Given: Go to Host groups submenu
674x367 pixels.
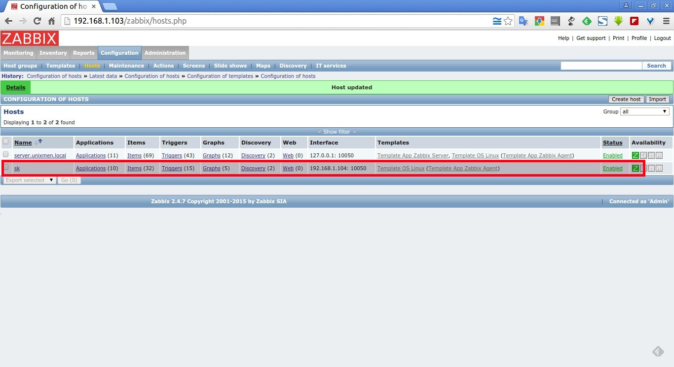Looking at the screenshot, I should pyautogui.click(x=20, y=66).
